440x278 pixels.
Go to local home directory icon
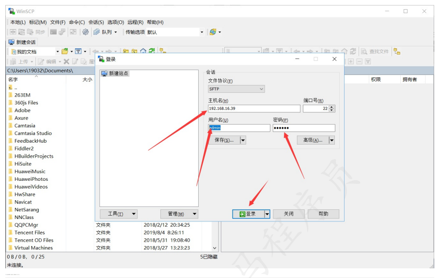(x=143, y=51)
